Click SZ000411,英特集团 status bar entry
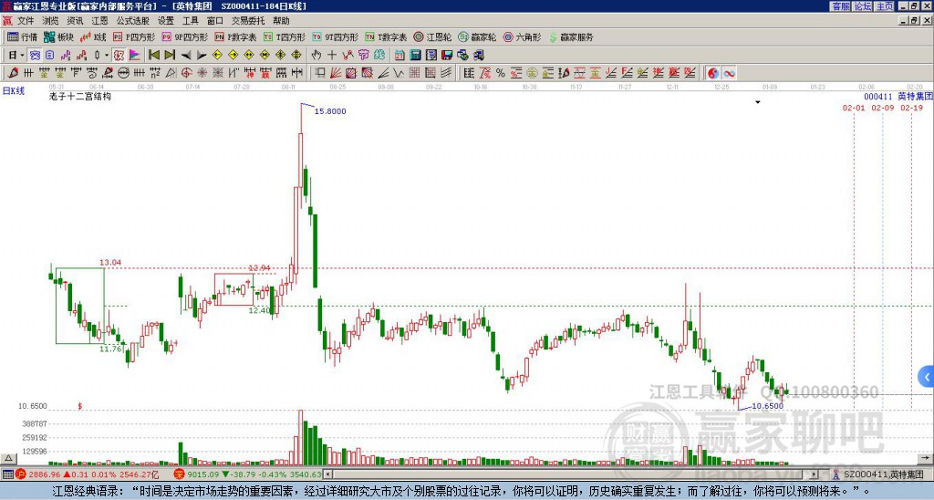The height and width of the screenshot is (500, 934). tap(880, 474)
